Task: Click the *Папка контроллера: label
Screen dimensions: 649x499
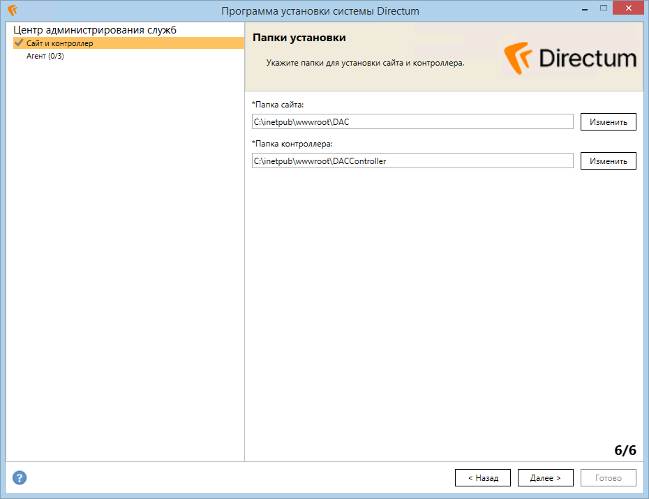Action: [292, 144]
